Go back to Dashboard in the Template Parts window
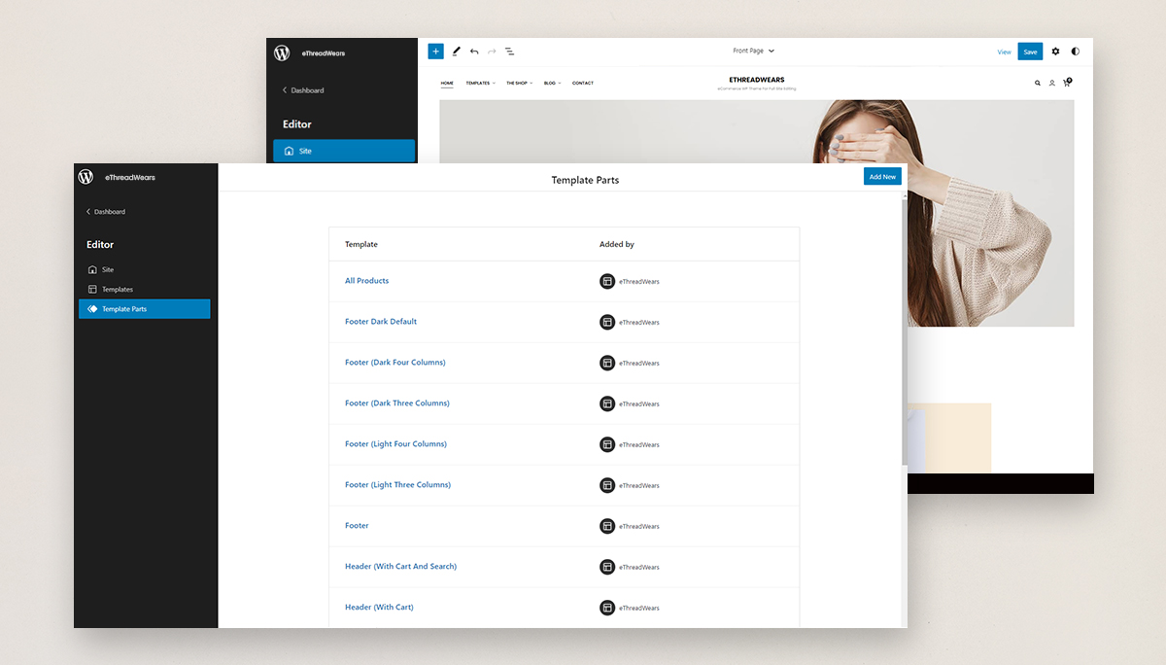Image resolution: width=1166 pixels, height=665 pixels. (106, 212)
